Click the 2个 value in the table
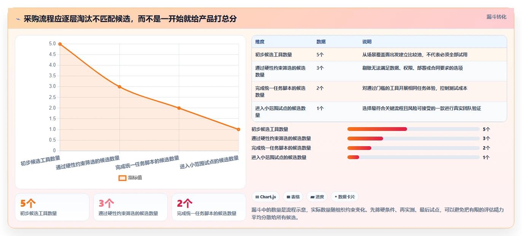 (320, 88)
